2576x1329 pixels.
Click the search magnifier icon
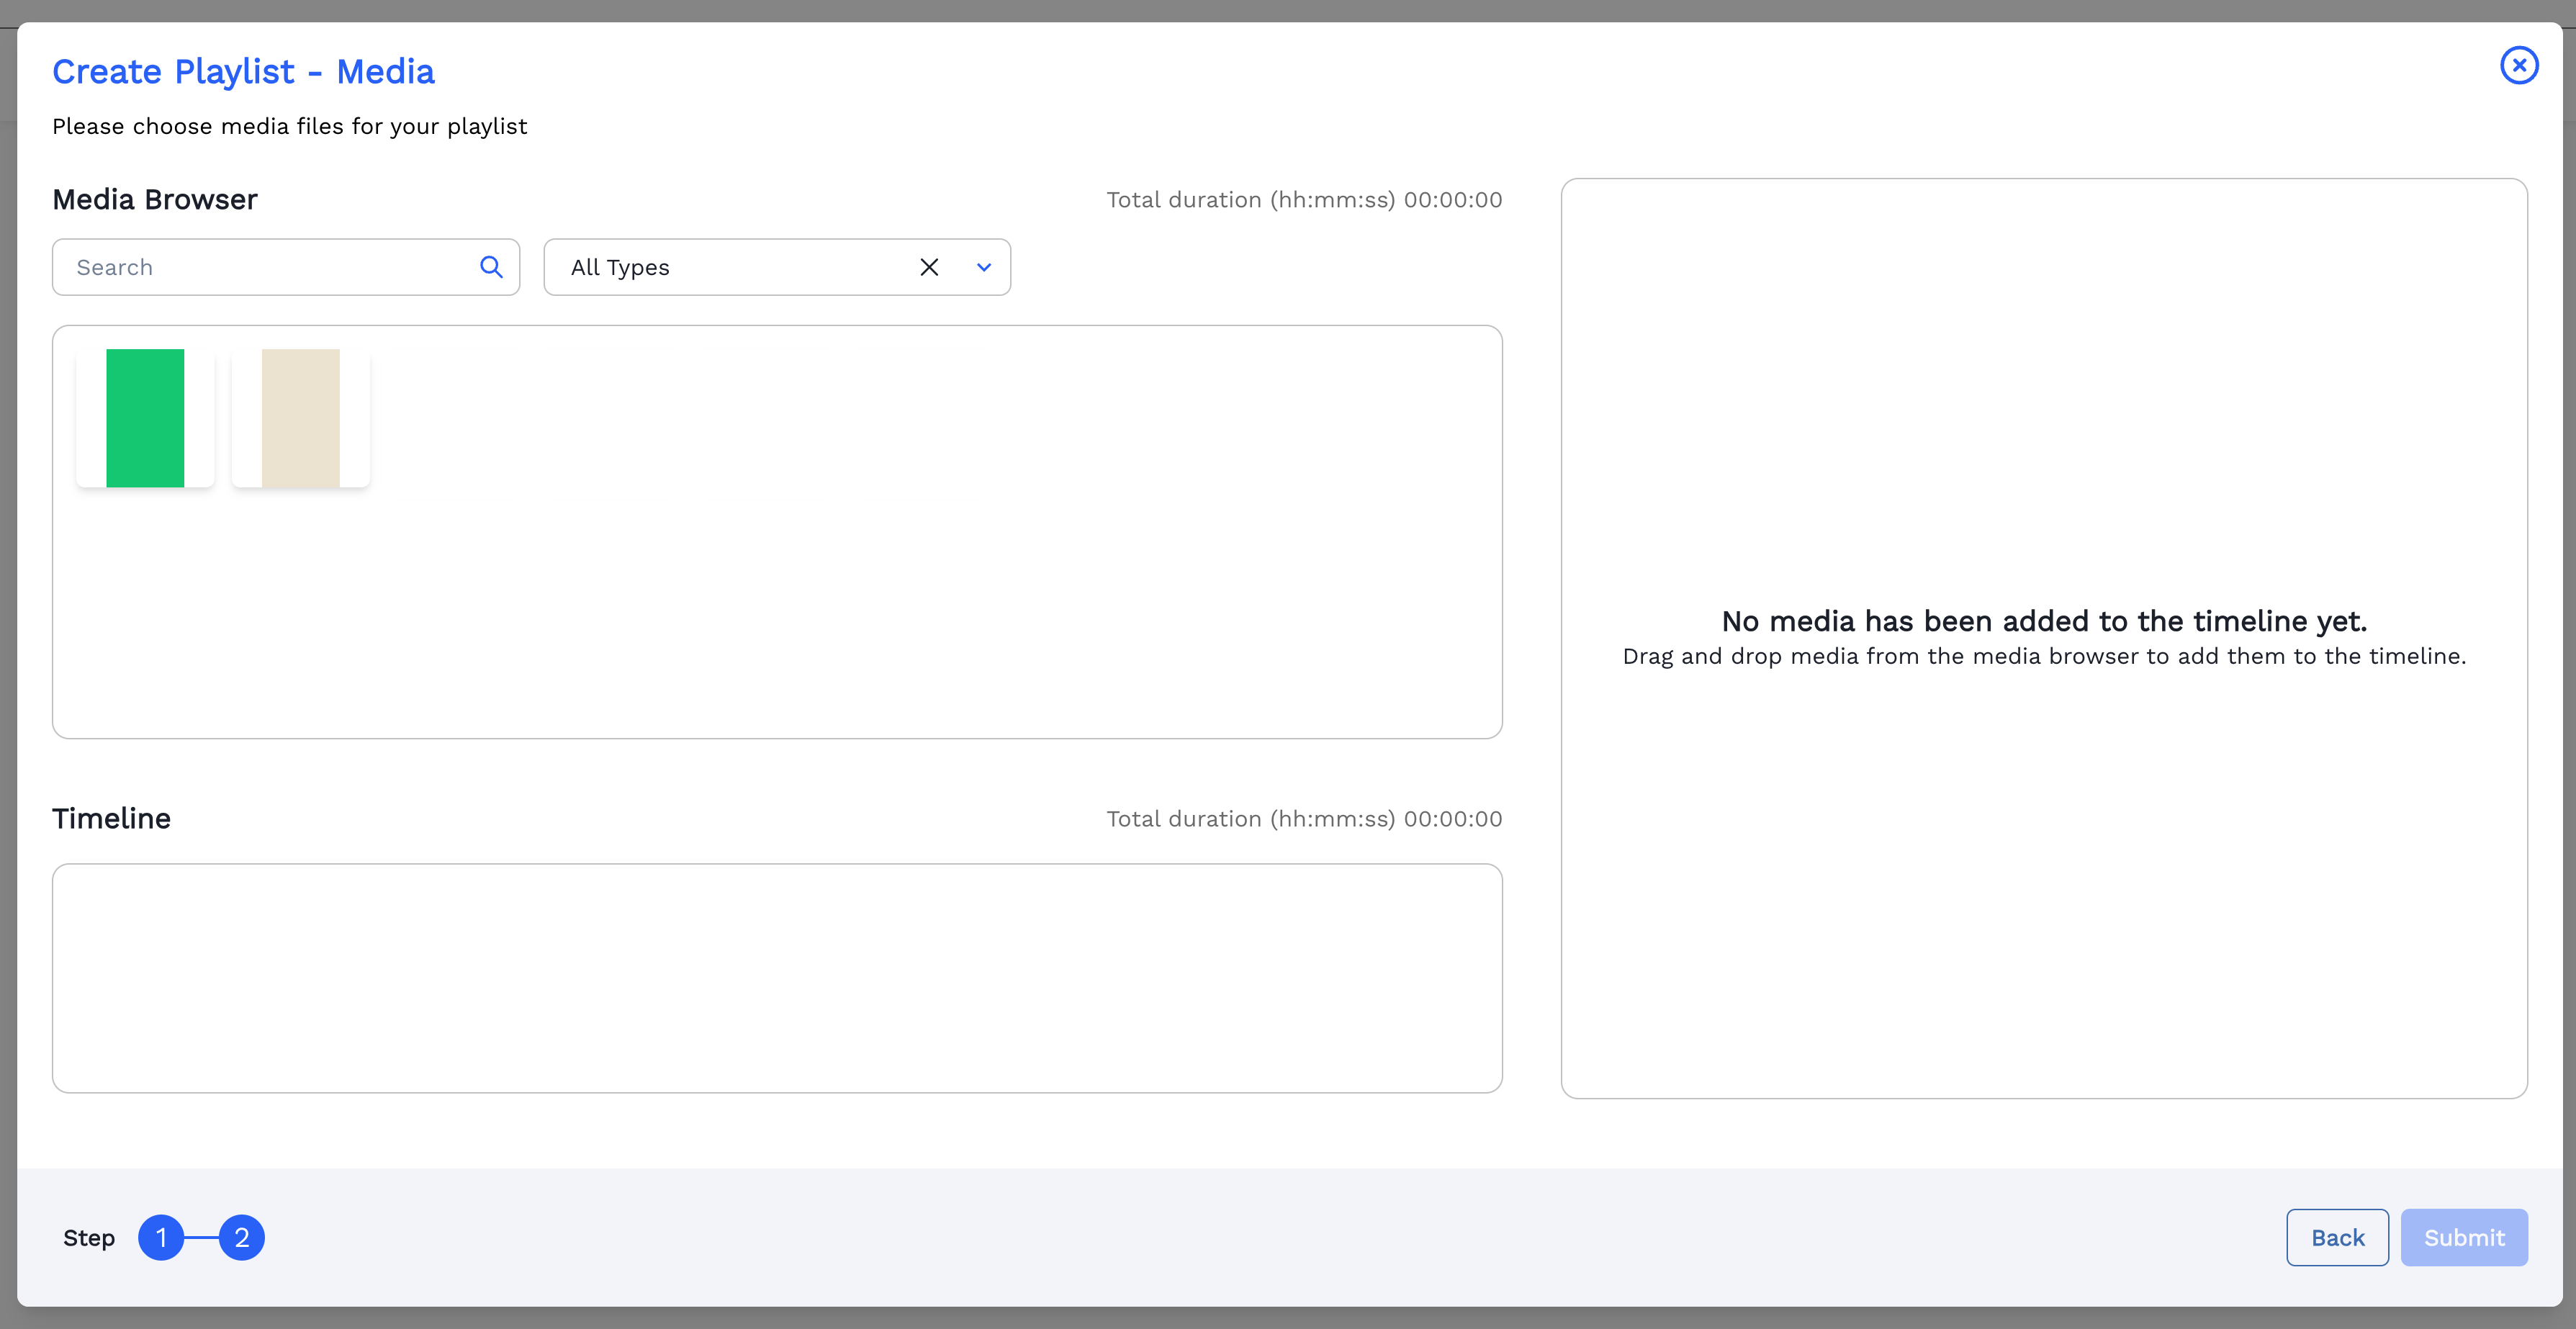(491, 267)
